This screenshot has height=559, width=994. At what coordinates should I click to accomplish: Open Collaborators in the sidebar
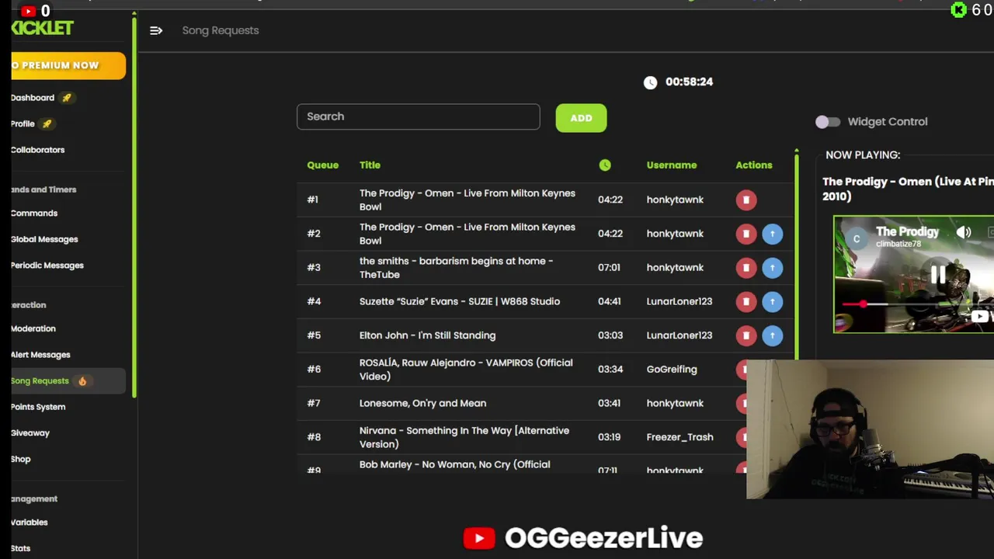tap(37, 150)
